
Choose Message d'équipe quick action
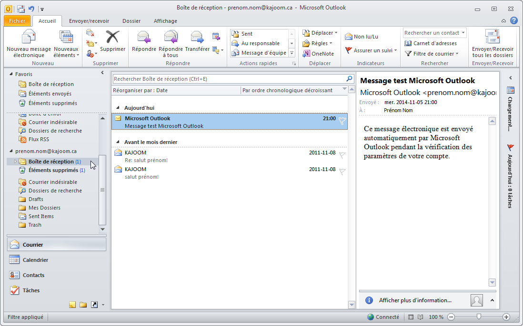pyautogui.click(x=259, y=53)
